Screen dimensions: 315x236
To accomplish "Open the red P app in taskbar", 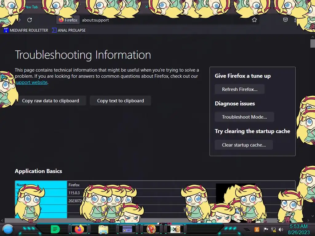I will [151, 229].
